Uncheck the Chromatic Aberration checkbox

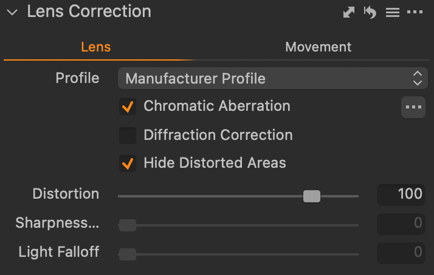click(x=128, y=107)
